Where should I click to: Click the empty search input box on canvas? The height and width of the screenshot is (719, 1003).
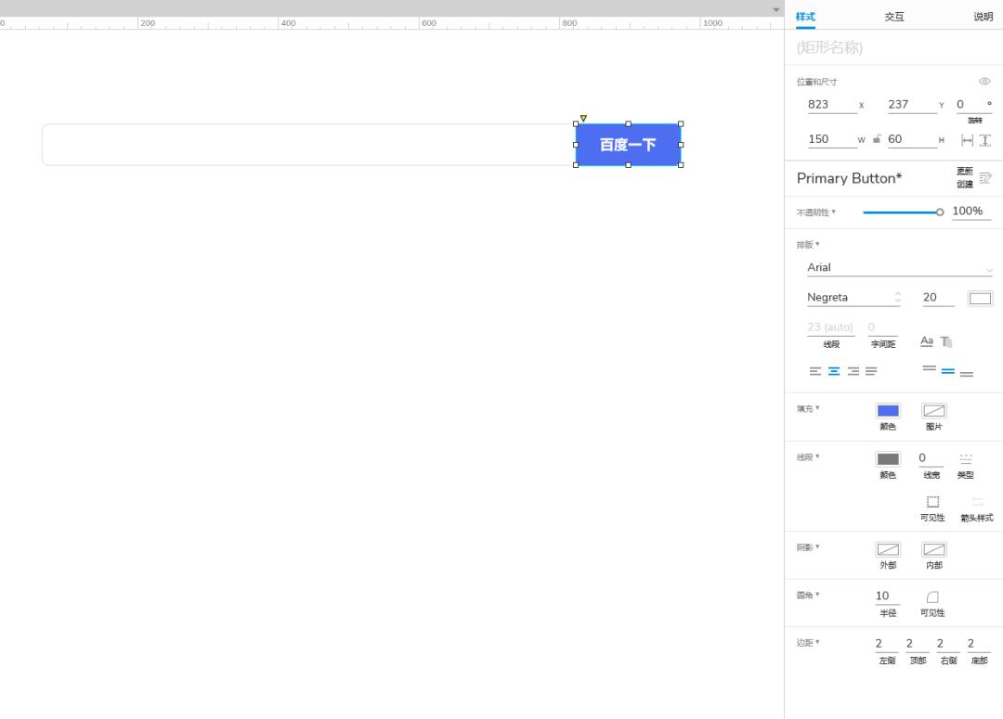pos(308,145)
